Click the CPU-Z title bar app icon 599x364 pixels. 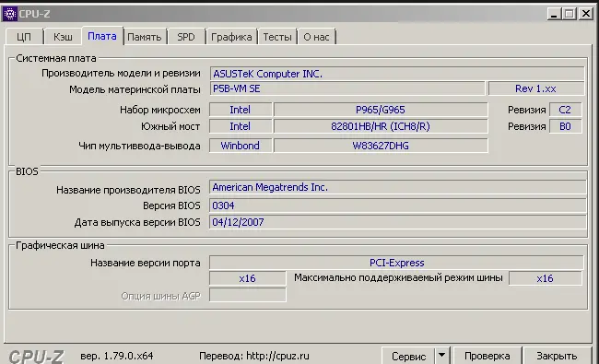click(x=9, y=14)
